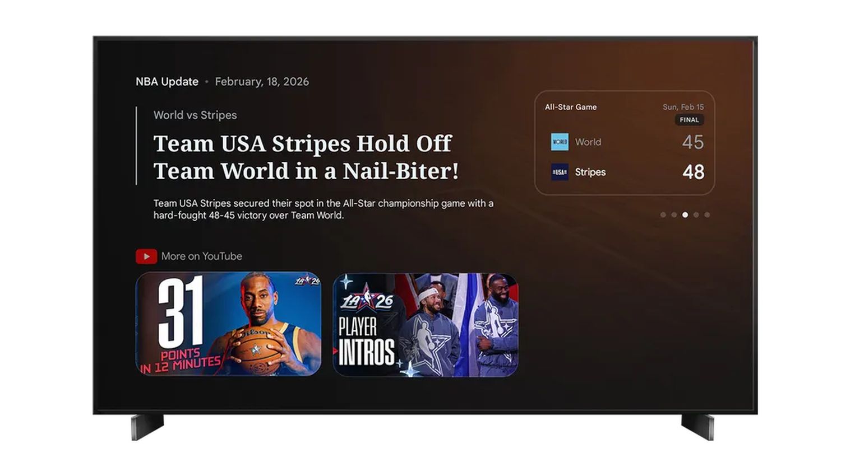Image resolution: width=841 pixels, height=472 pixels.
Task: Open the Nail-Biter headline article
Action: click(306, 157)
